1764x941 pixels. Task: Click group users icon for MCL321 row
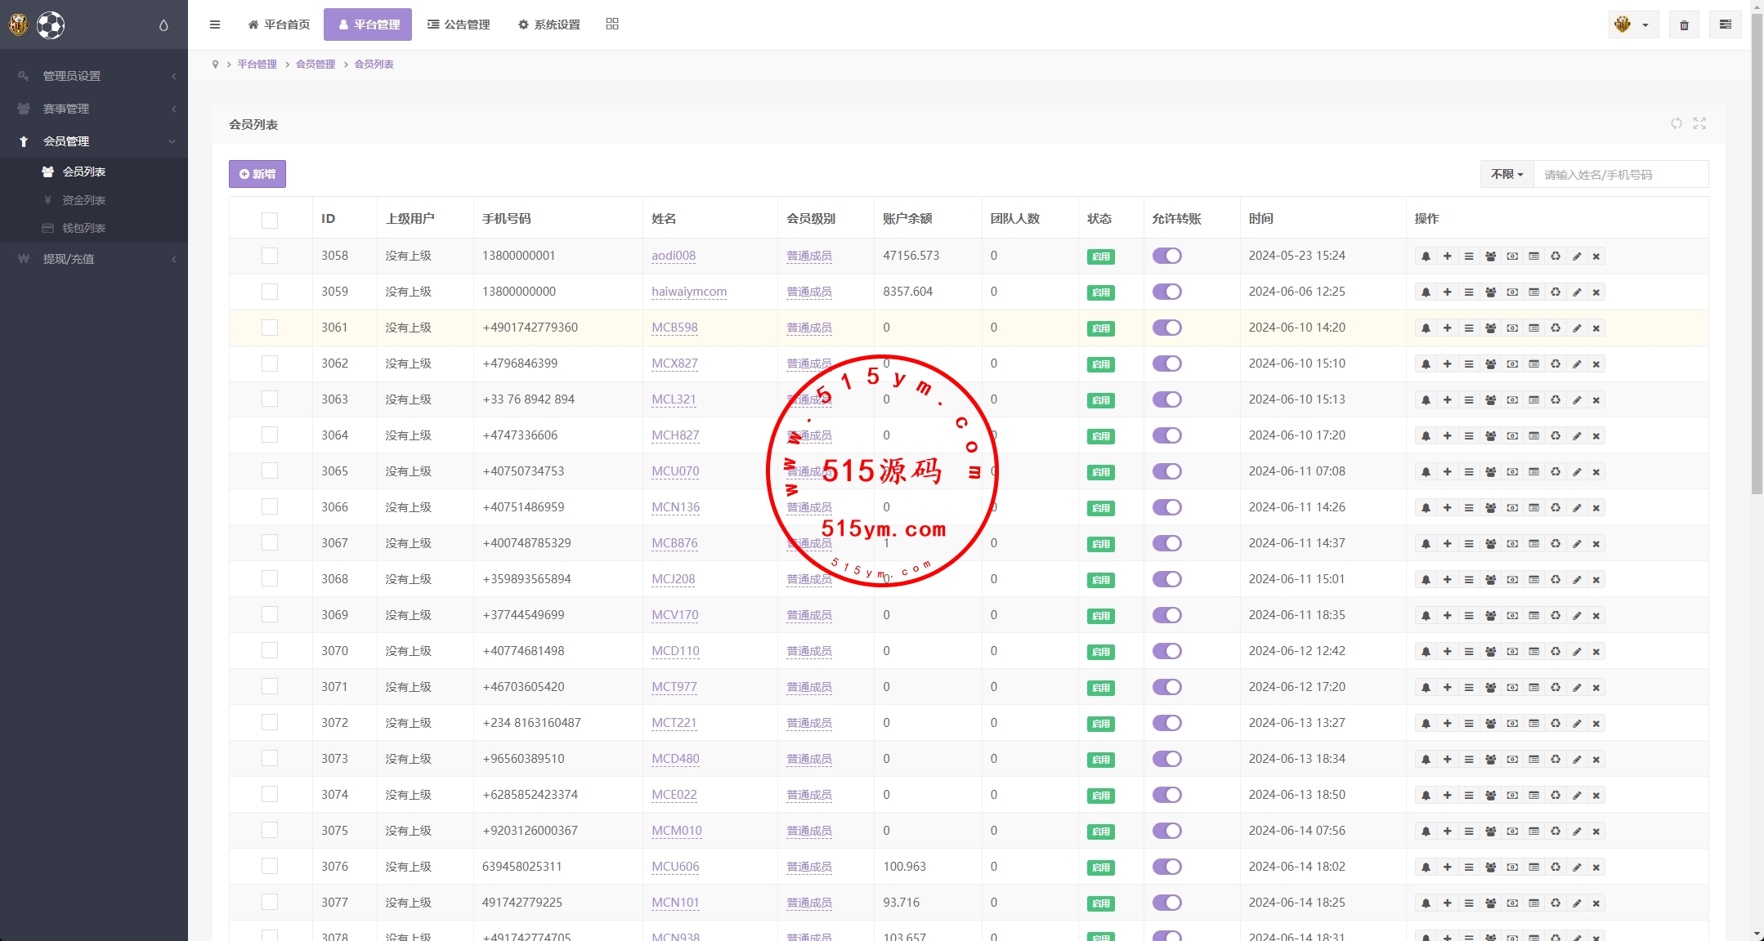[1490, 400]
